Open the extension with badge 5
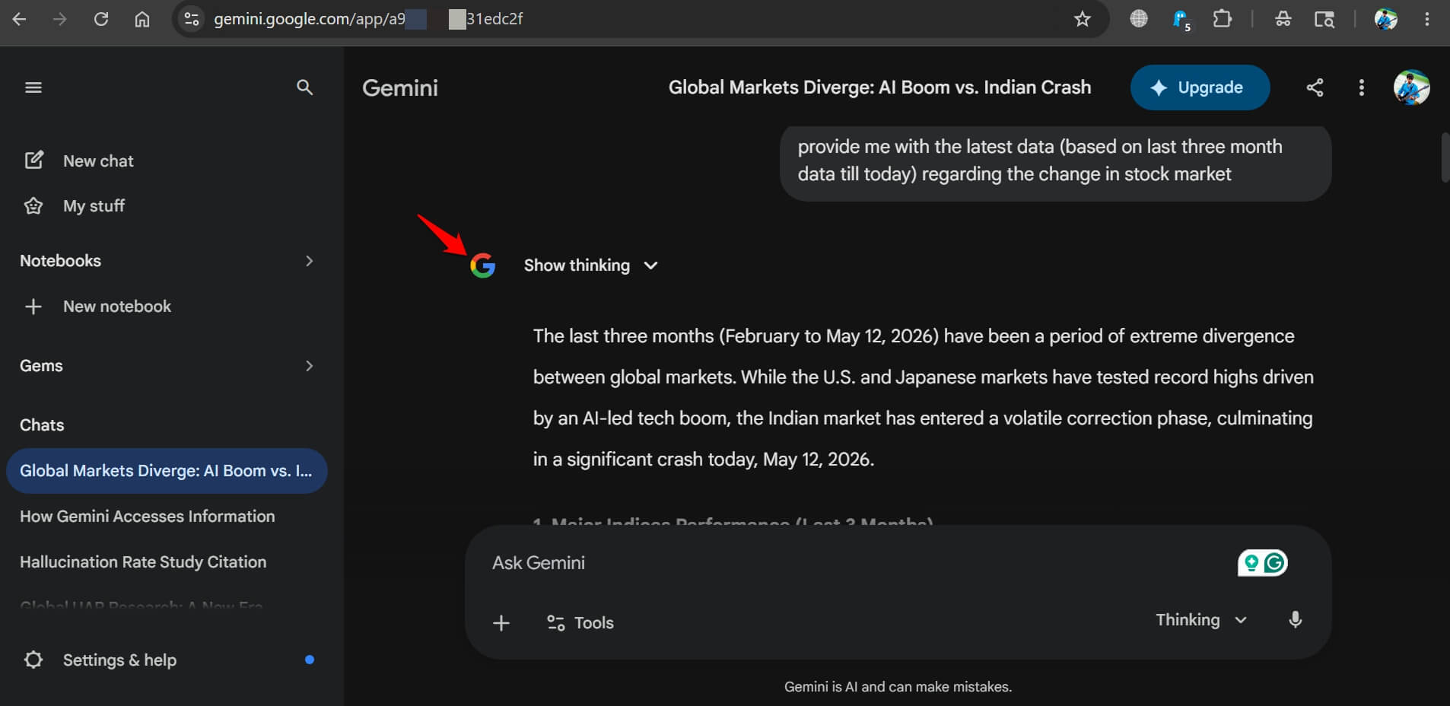 (1181, 20)
